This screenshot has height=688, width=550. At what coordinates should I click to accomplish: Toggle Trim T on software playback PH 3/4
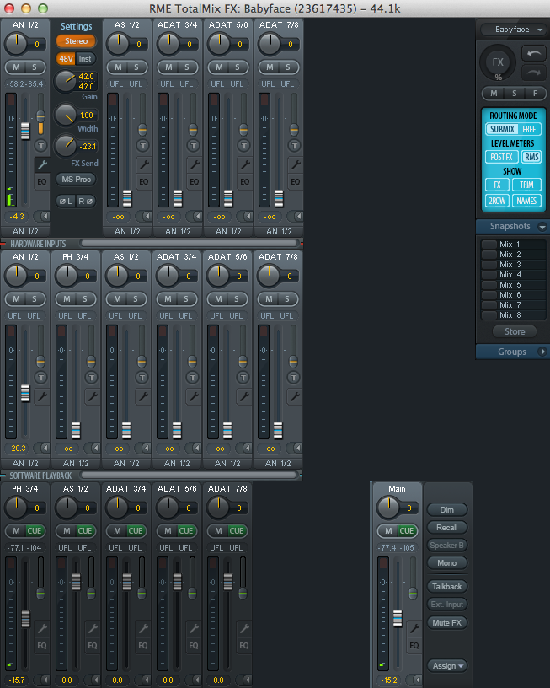[x=91, y=378]
